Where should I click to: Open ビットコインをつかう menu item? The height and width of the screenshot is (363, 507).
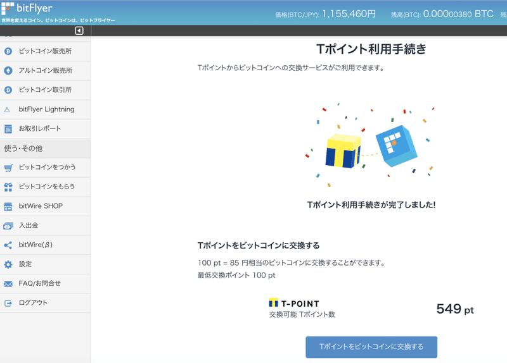click(x=45, y=168)
